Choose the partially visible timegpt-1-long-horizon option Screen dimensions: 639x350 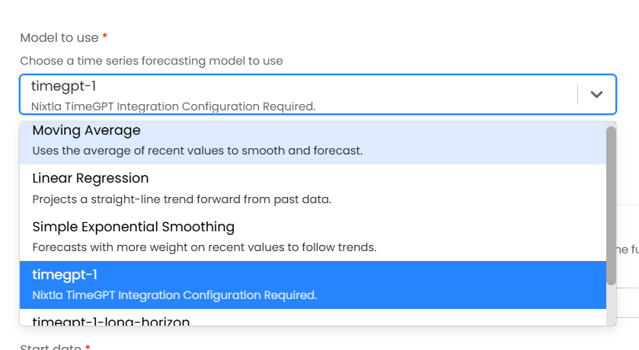pyautogui.click(x=110, y=320)
